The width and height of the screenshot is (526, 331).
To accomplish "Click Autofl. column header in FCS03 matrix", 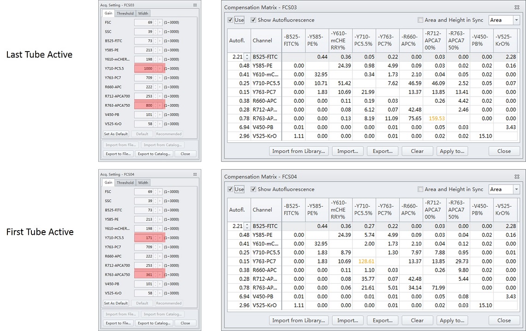I will pos(239,40).
